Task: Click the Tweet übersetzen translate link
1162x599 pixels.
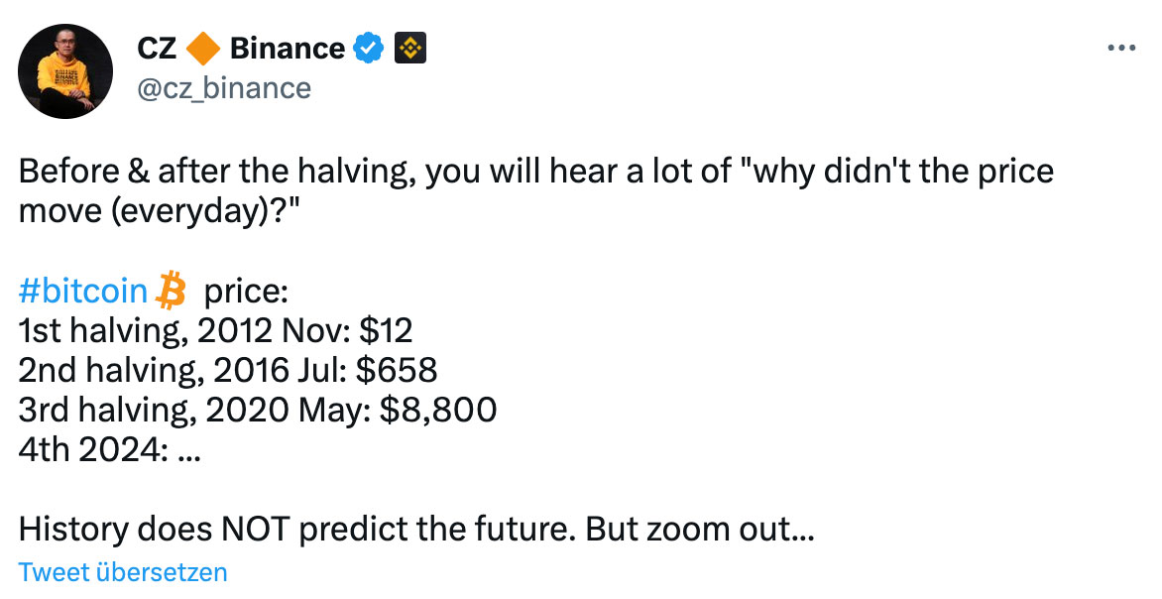Action: click(x=123, y=572)
